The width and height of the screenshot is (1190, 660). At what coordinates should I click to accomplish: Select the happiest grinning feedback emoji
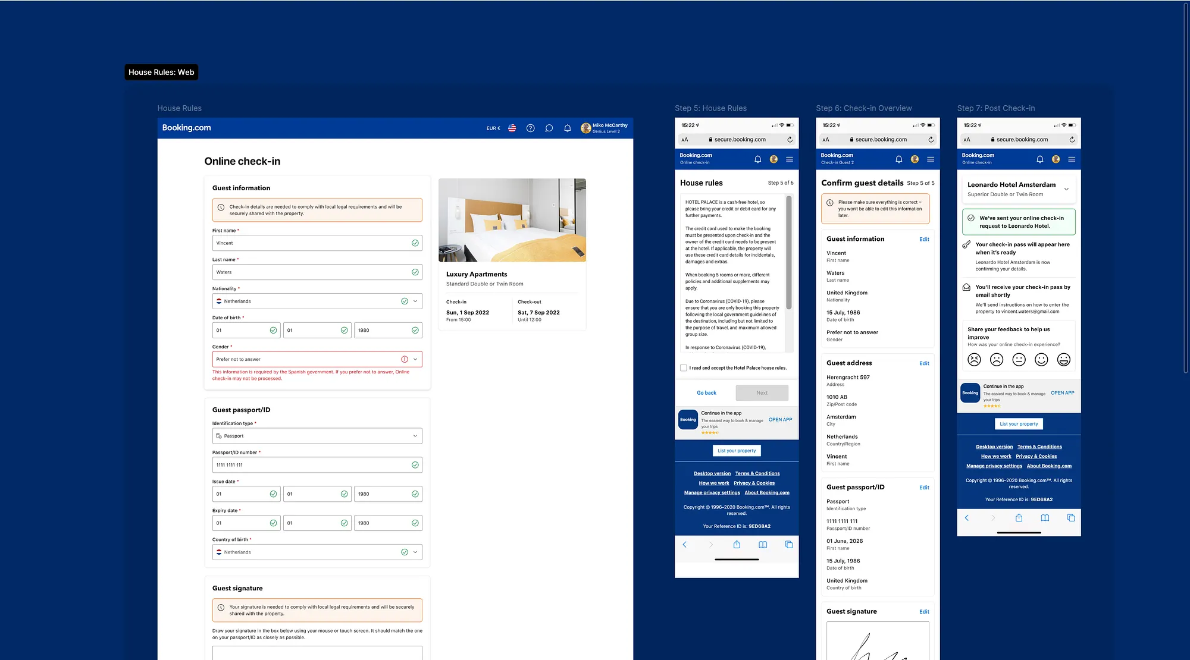click(1064, 359)
